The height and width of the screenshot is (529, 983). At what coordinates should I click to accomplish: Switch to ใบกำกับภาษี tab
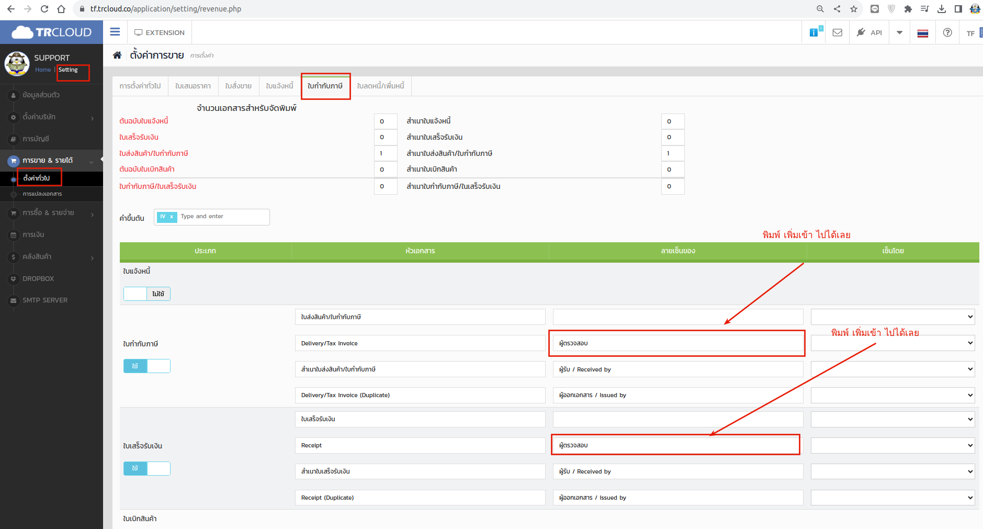click(x=325, y=86)
